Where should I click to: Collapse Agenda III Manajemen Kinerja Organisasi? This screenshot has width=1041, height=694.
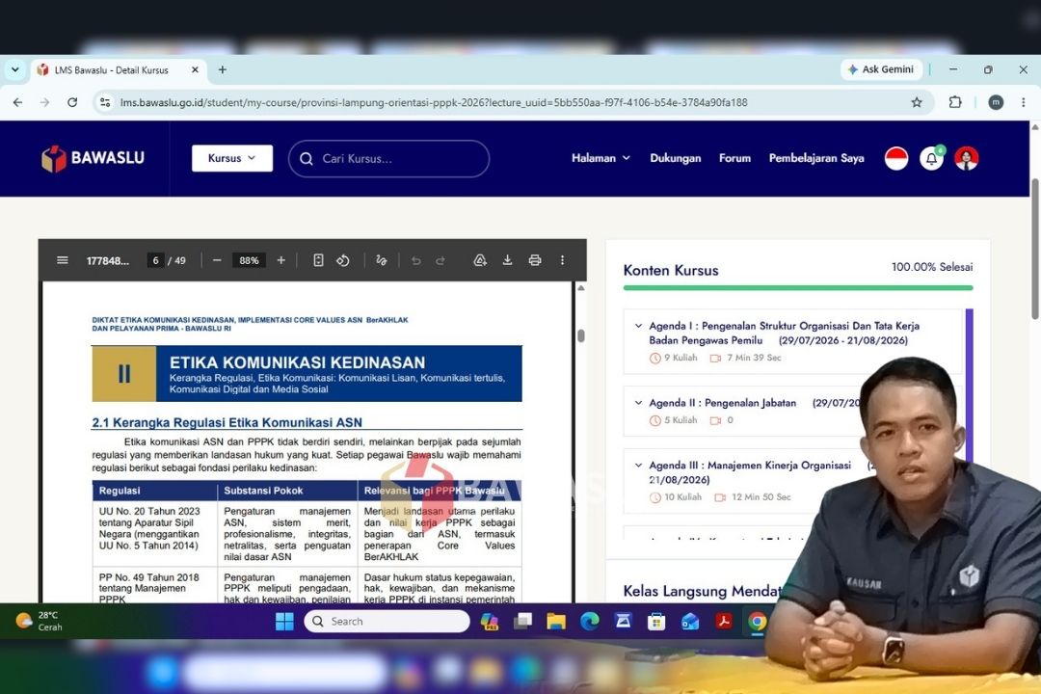[x=639, y=466]
